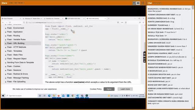Click the web page vertical scrollbar
The image size is (195, 110).
click(145, 47)
